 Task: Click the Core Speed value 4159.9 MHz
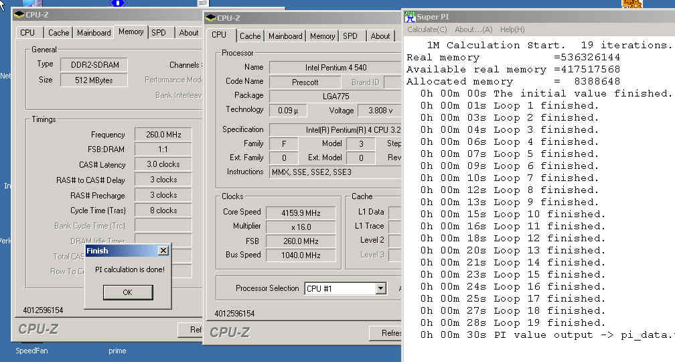[301, 213]
